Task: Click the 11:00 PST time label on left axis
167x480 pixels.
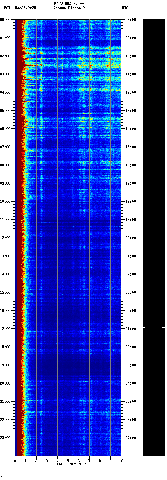Action: click(5, 220)
